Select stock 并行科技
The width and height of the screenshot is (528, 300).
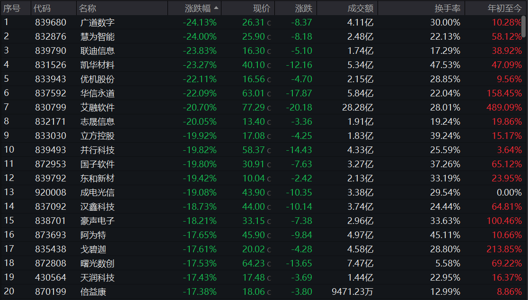[97, 150]
